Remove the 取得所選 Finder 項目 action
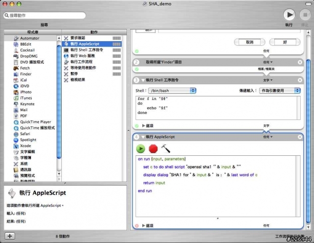This screenshot has width=314, height=243. click(300, 62)
